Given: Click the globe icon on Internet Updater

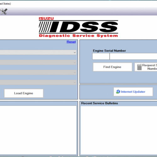Looking at the screenshot, I should point(118,92).
